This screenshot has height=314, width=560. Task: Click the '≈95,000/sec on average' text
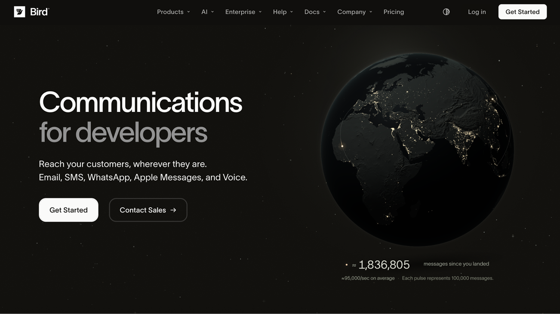[x=368, y=278]
